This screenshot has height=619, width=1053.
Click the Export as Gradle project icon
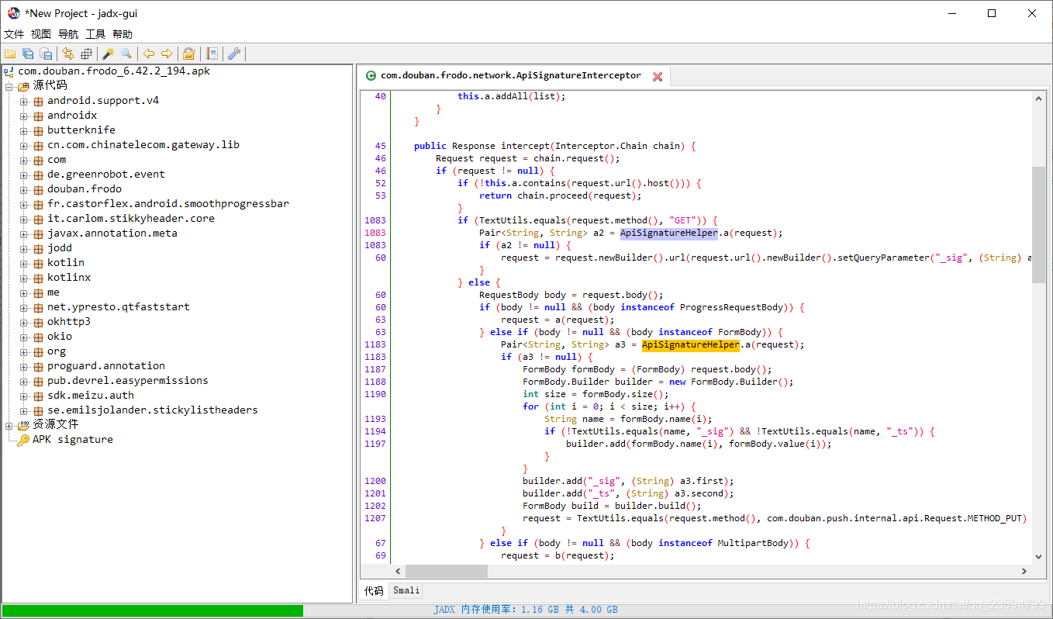pyautogui.click(x=47, y=54)
